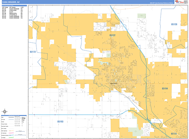
Task: Select the MARICOPA row in ZIP index
Action: [14, 14]
